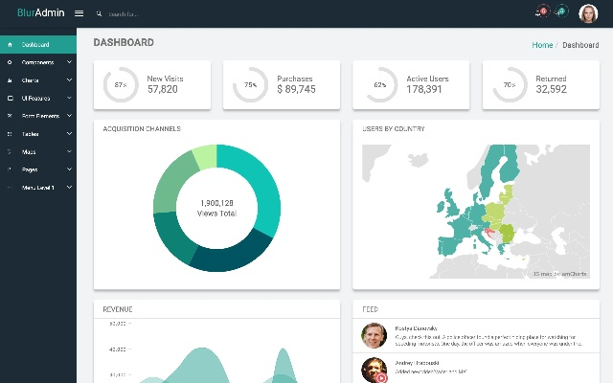Click the Dashboard home icon in sidebar

(x=10, y=45)
